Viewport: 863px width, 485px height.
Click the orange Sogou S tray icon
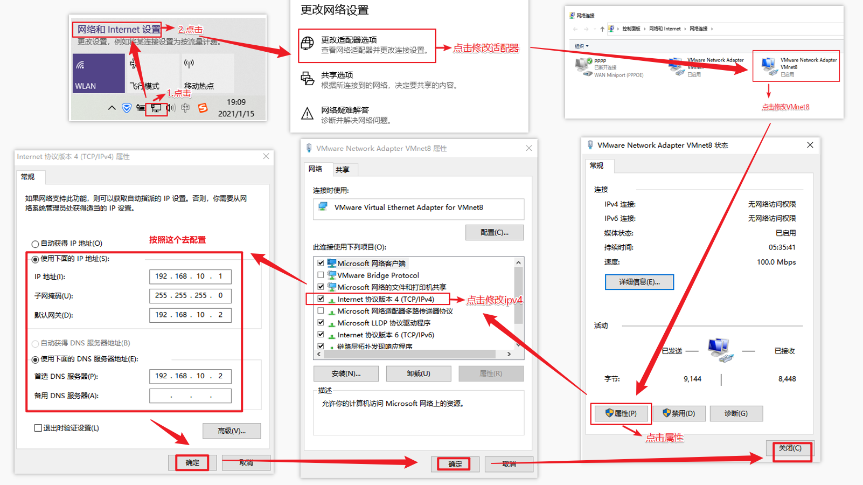[203, 108]
